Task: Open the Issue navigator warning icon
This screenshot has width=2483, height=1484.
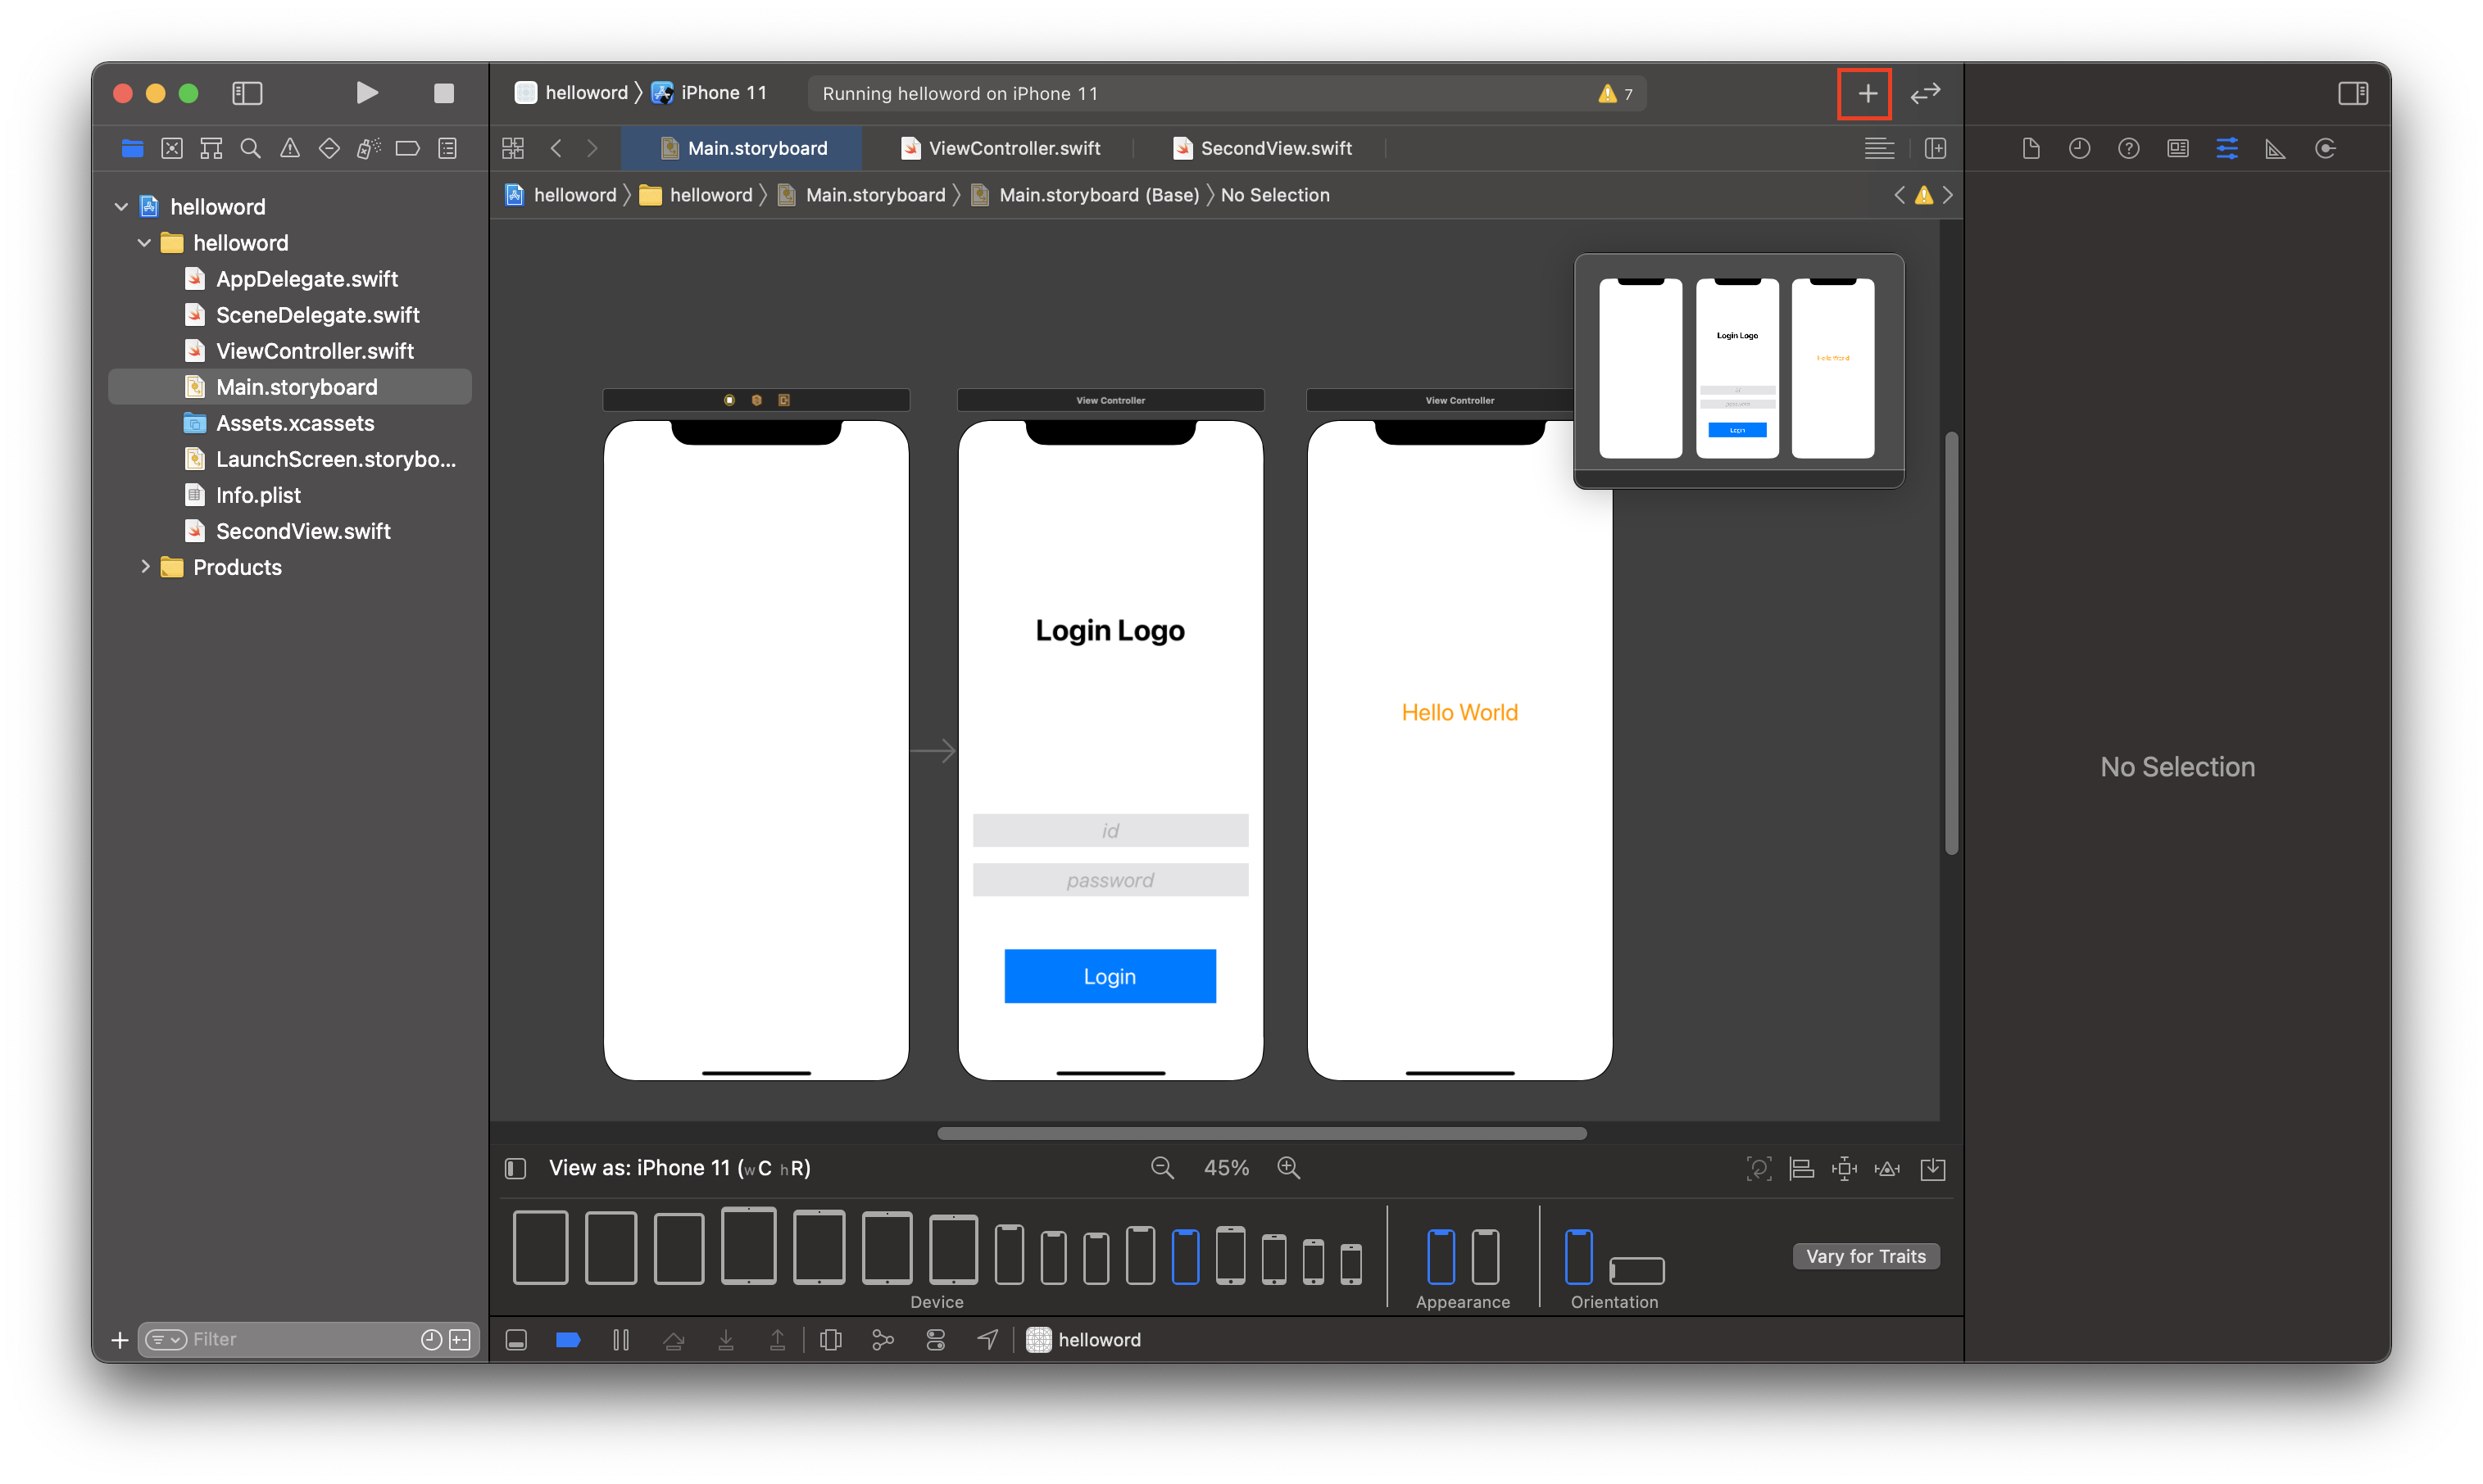Action: [289, 148]
